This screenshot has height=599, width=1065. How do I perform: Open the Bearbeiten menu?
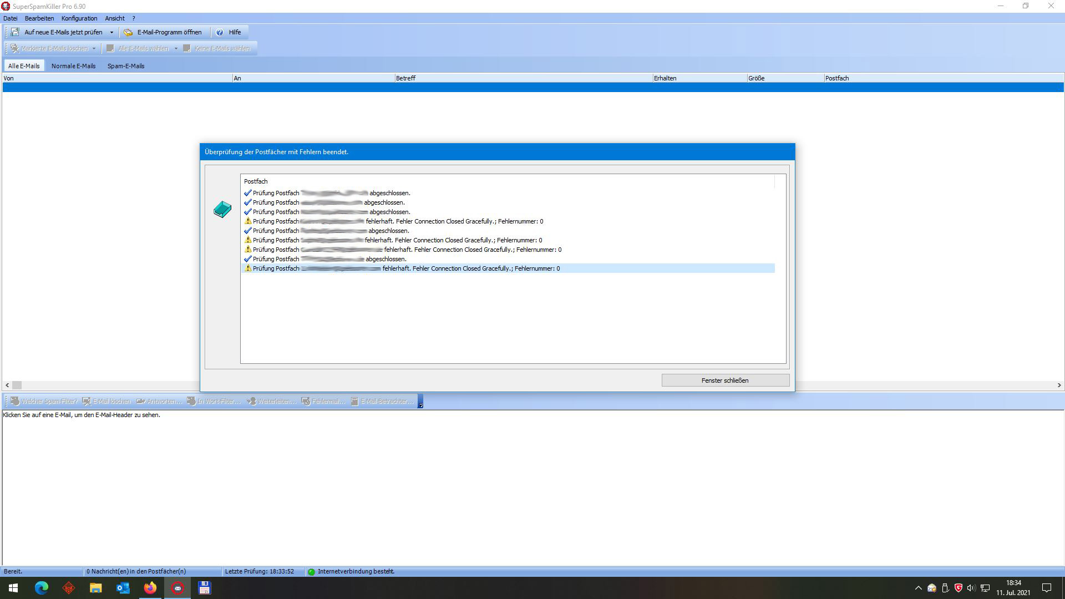pyautogui.click(x=39, y=18)
